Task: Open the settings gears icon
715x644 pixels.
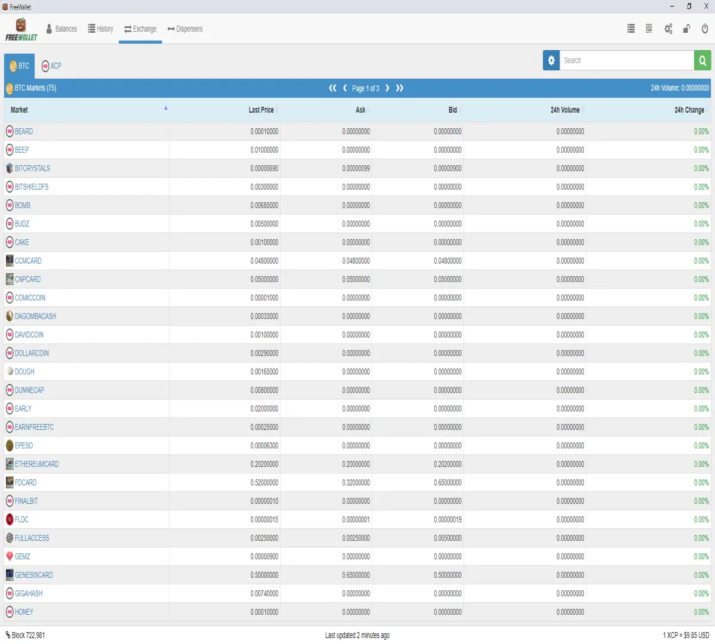Action: click(669, 29)
